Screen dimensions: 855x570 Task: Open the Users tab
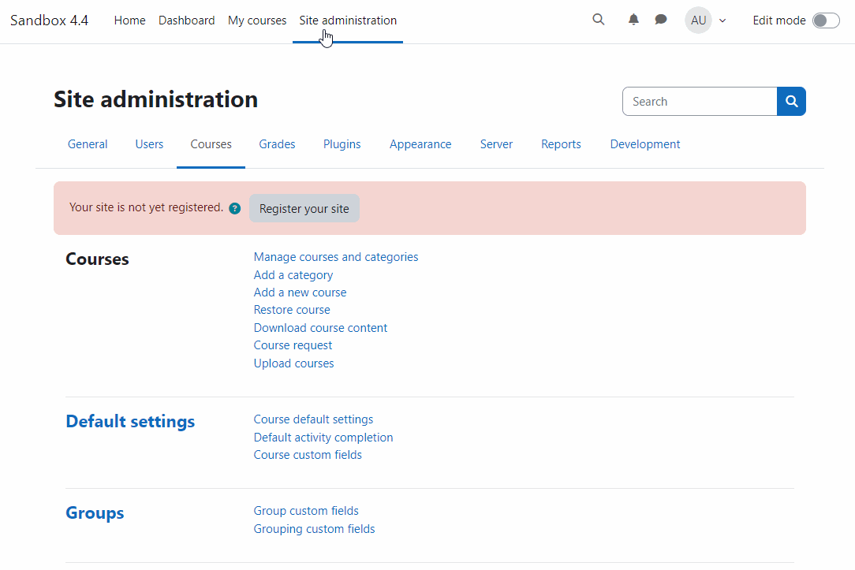point(149,144)
